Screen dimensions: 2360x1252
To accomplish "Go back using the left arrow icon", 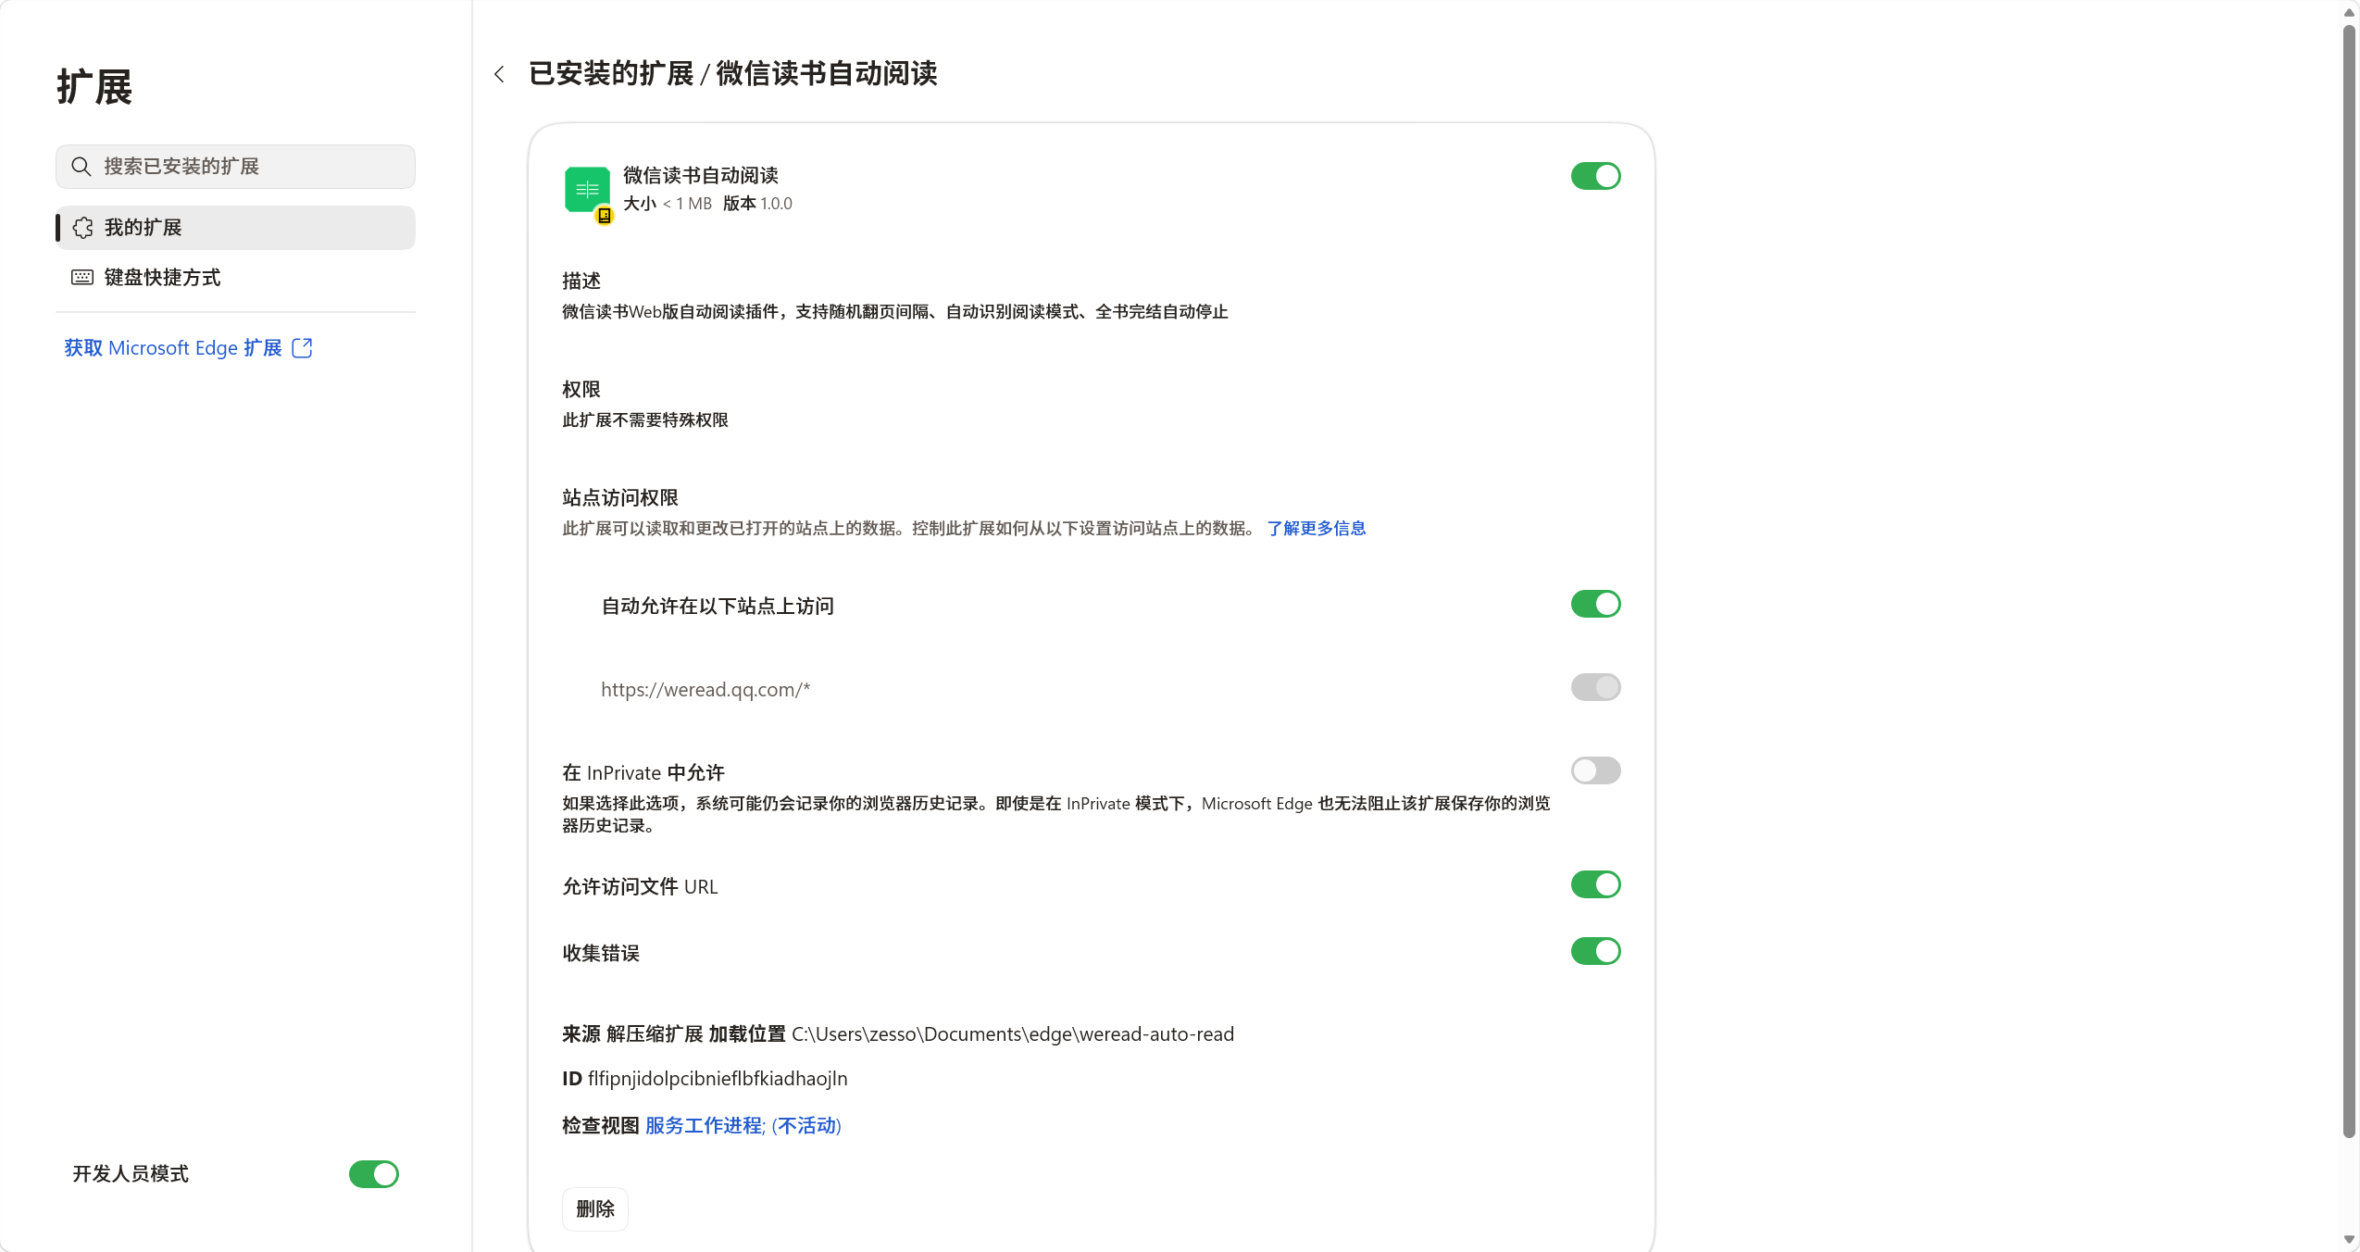I will click(x=499, y=74).
